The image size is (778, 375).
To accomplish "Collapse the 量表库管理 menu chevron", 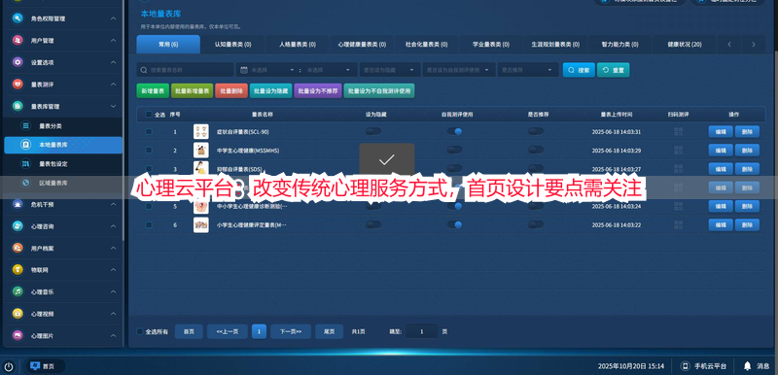I will click(x=113, y=106).
